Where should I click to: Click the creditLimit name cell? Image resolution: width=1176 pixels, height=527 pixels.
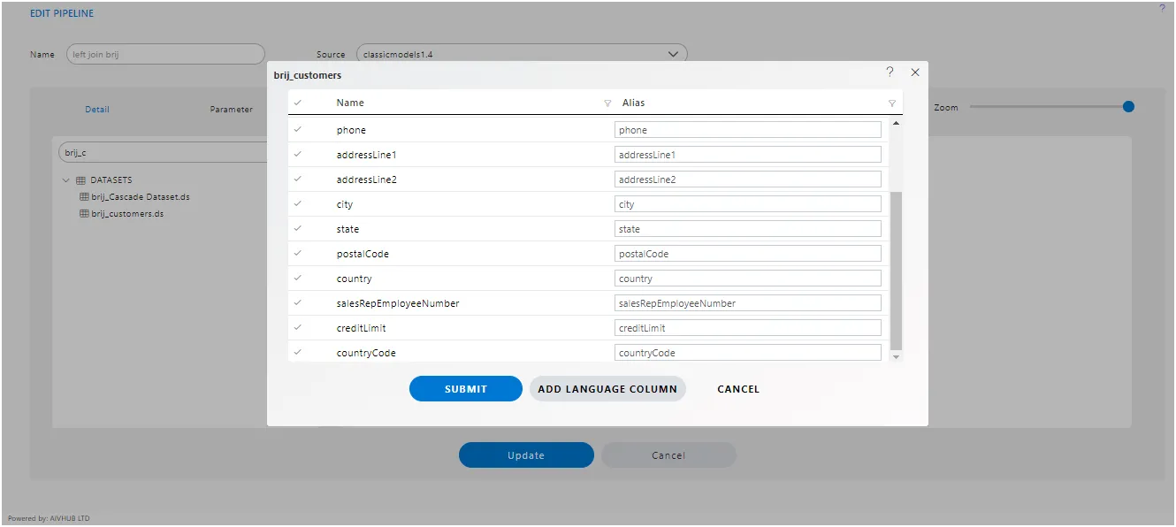point(361,328)
